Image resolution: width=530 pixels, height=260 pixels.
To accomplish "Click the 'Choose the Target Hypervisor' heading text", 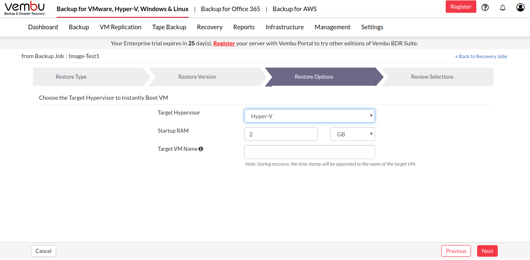I will coord(103,98).
